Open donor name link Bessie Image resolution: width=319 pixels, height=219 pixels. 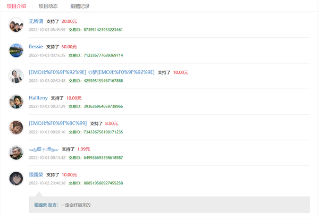pos(36,47)
